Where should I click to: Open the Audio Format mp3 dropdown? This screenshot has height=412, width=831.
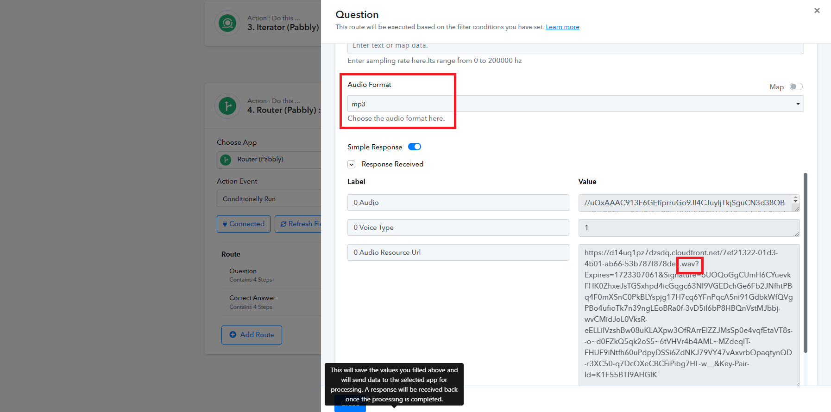[x=575, y=104]
